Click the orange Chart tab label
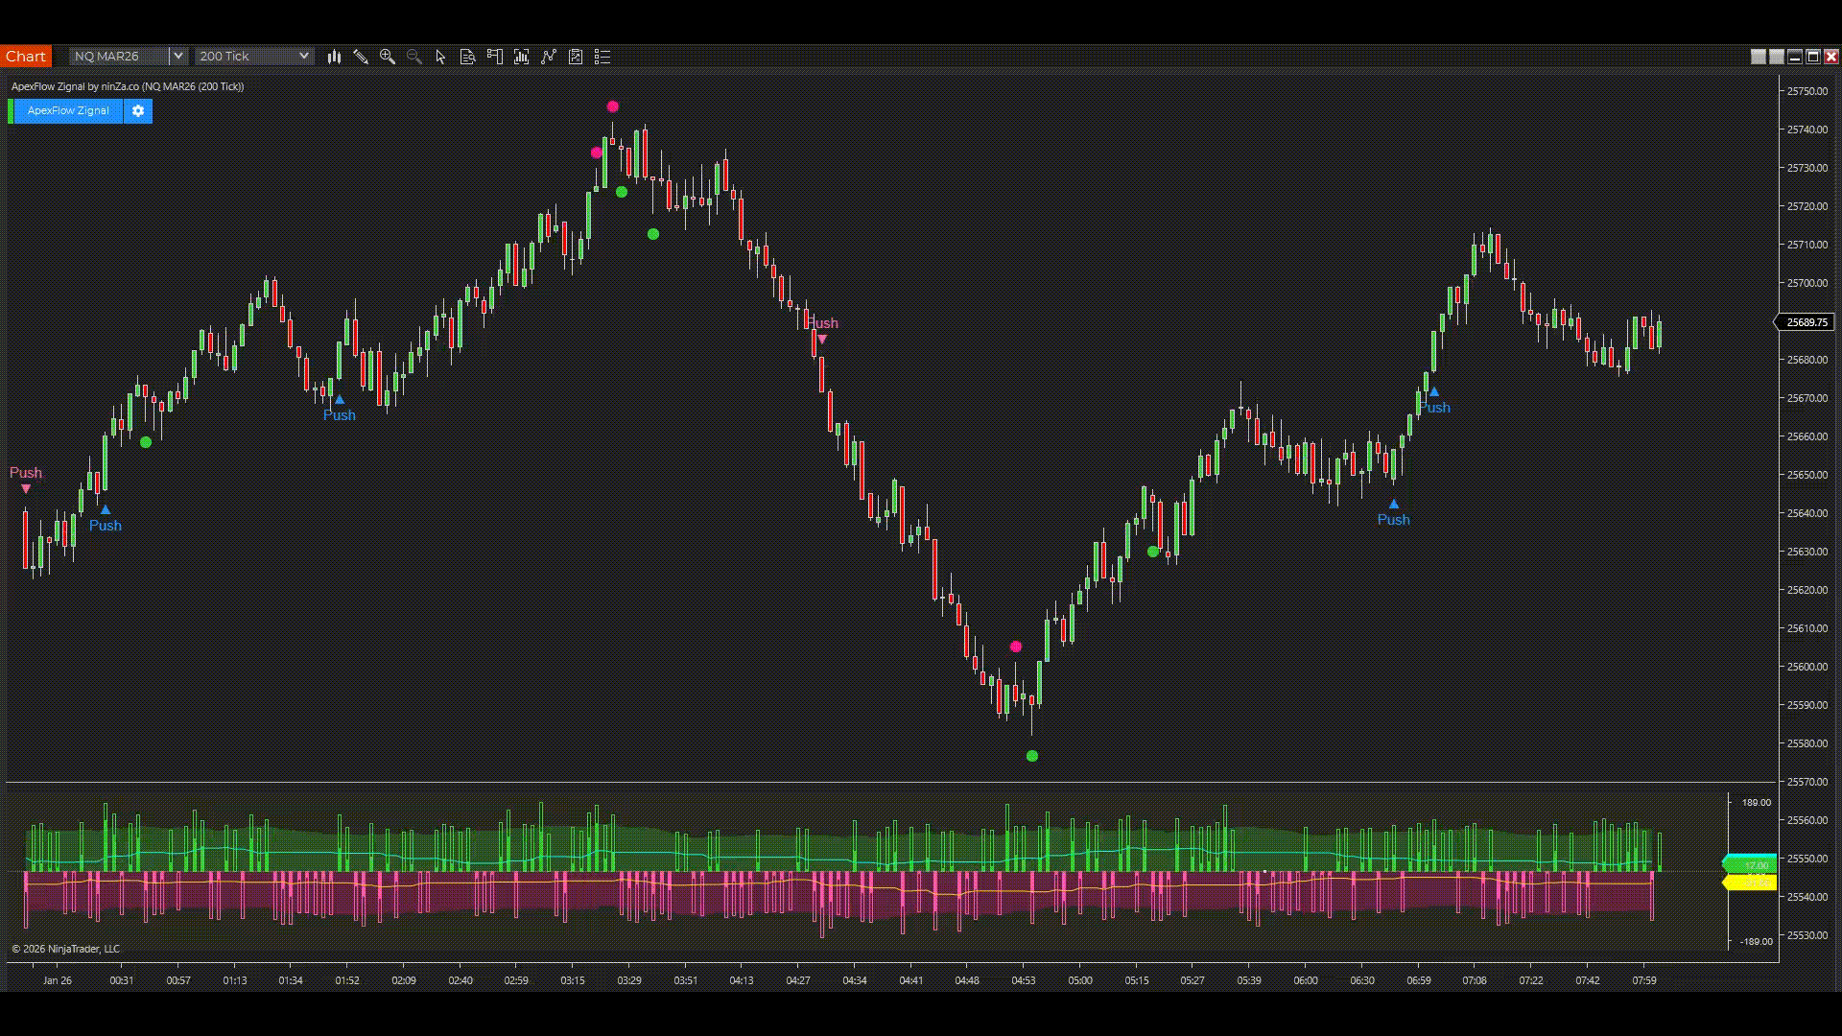 coord(26,56)
